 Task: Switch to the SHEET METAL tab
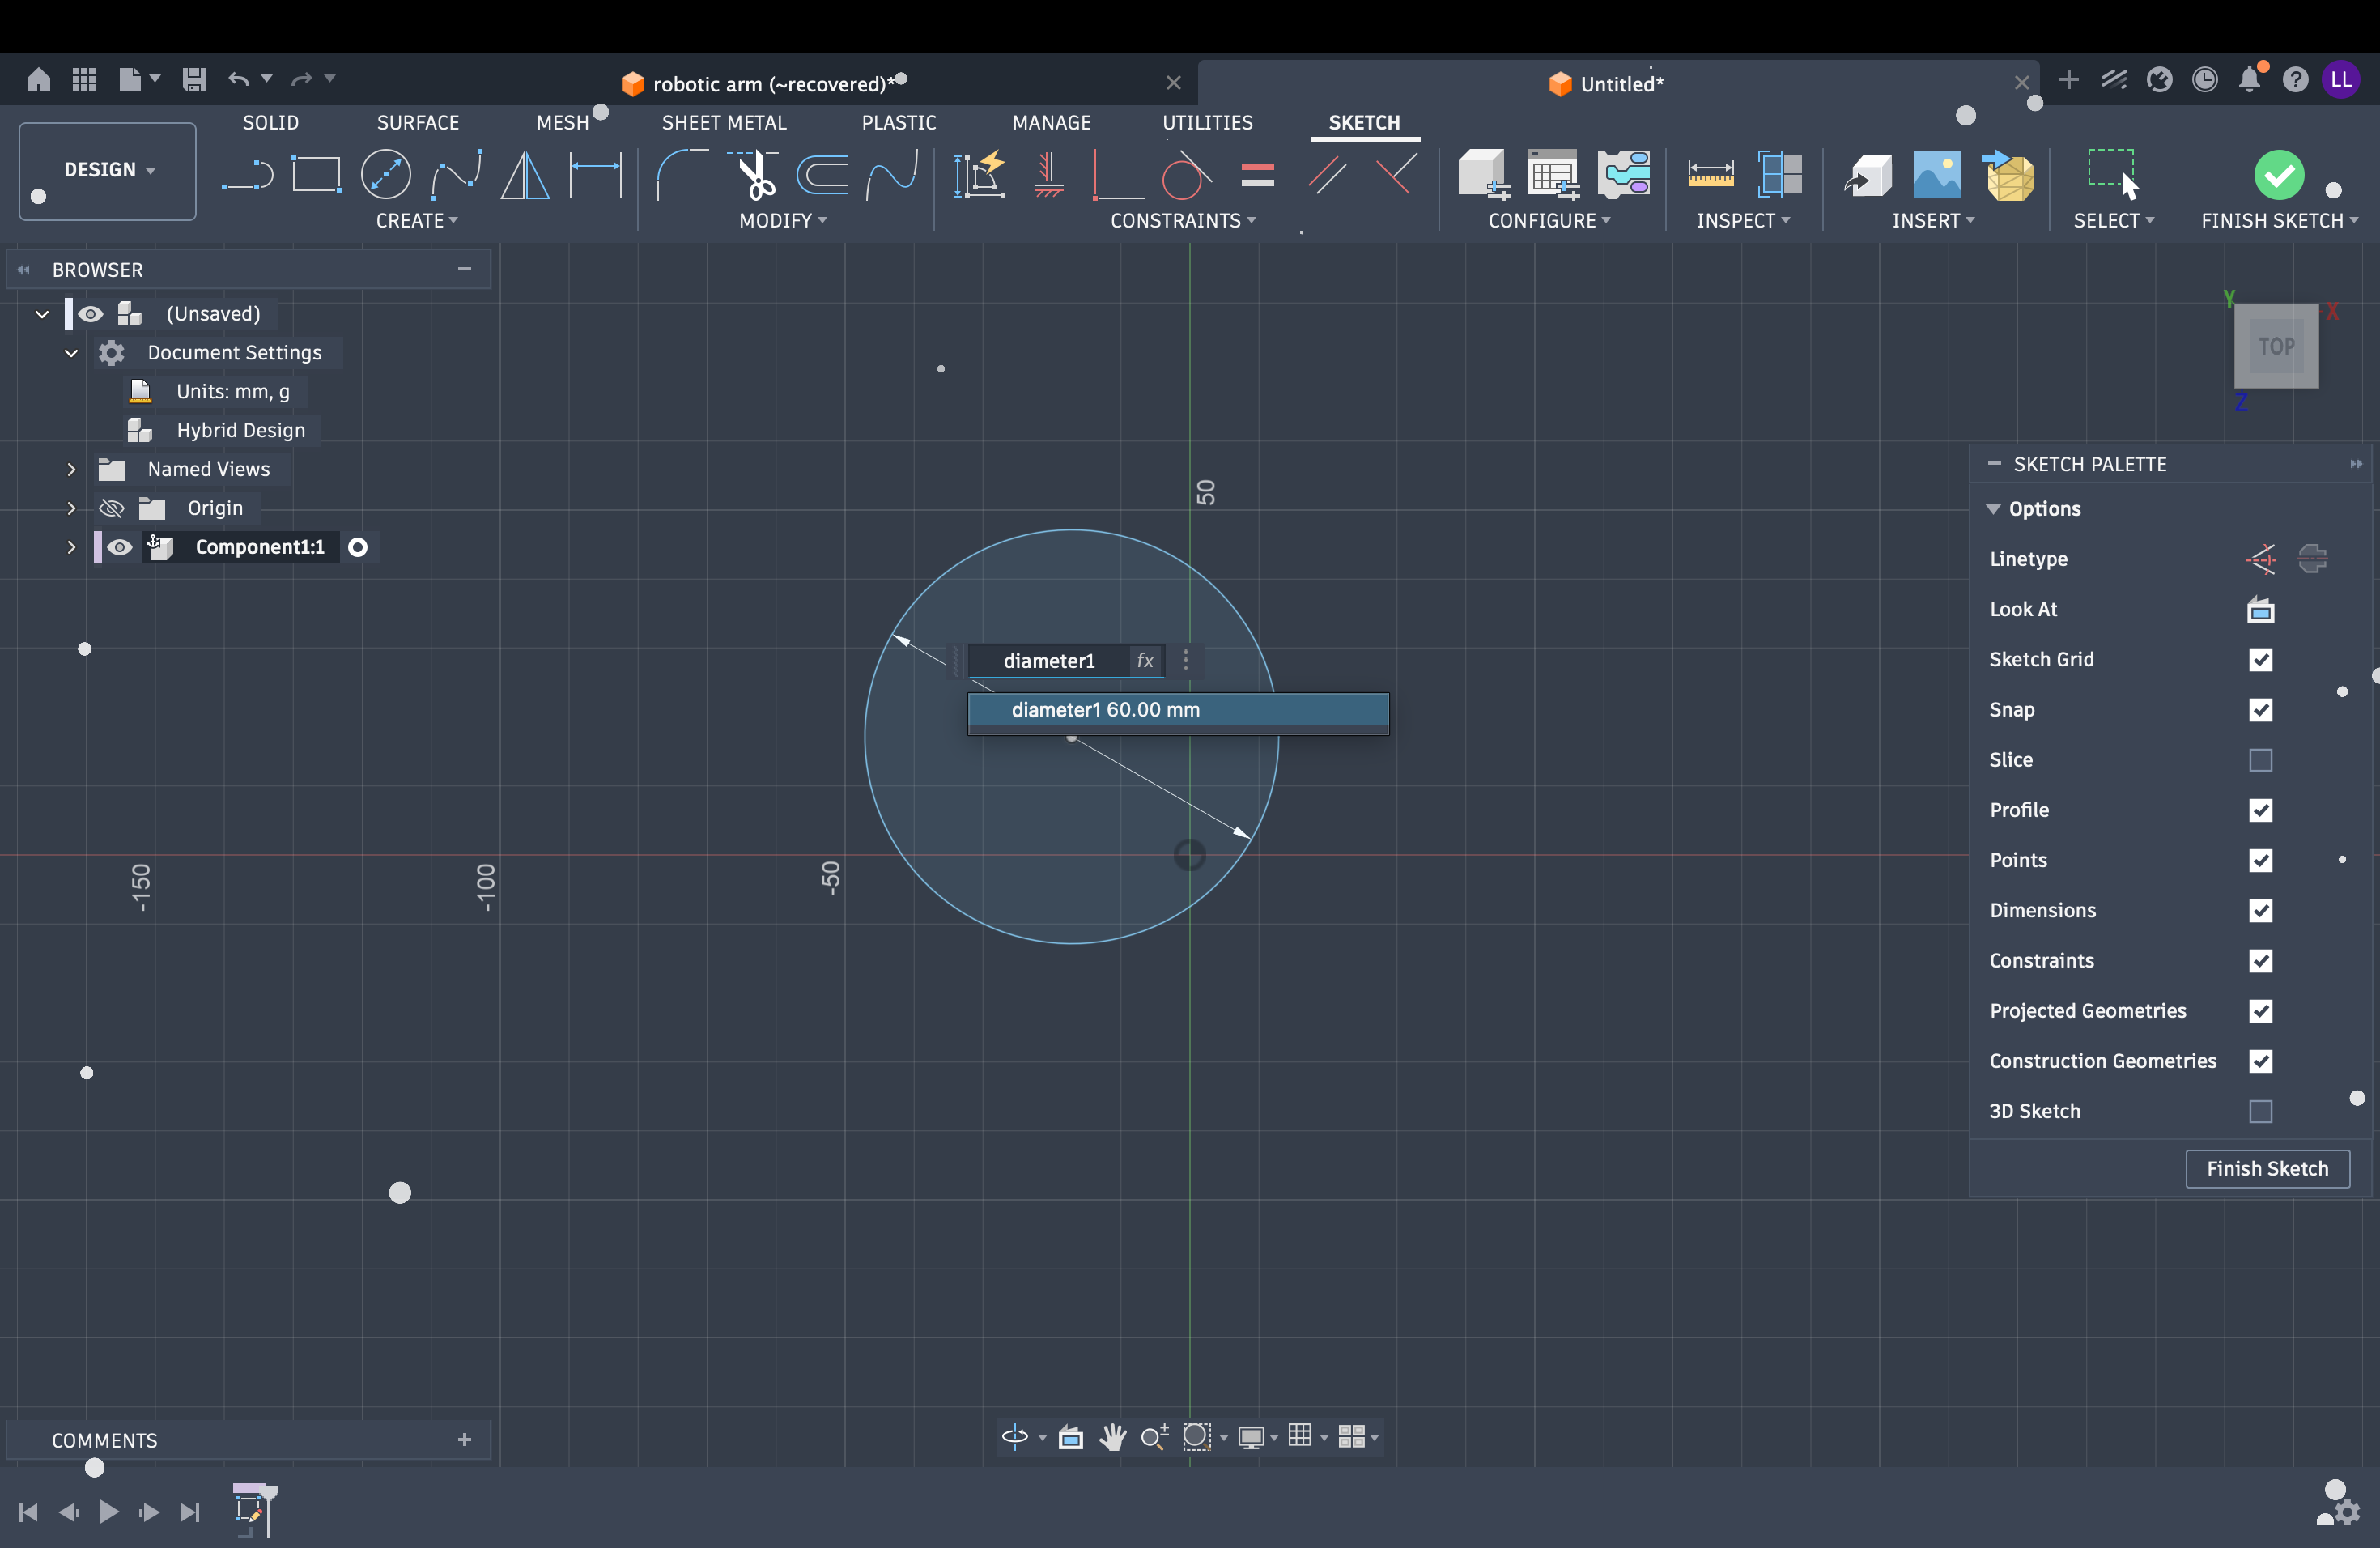pyautogui.click(x=724, y=122)
